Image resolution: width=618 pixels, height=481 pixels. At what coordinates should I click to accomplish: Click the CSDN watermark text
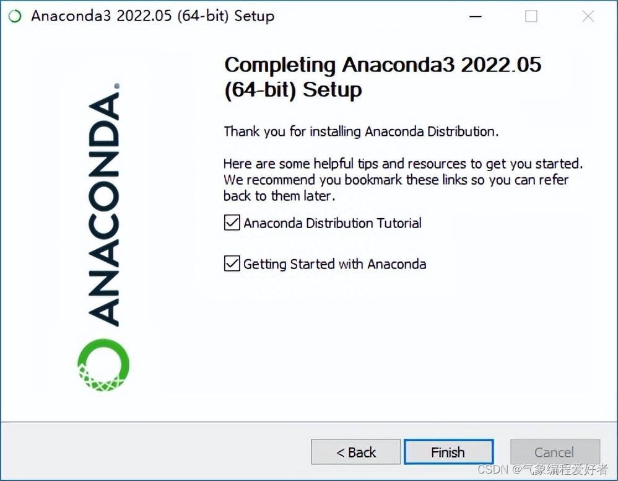pos(542,469)
